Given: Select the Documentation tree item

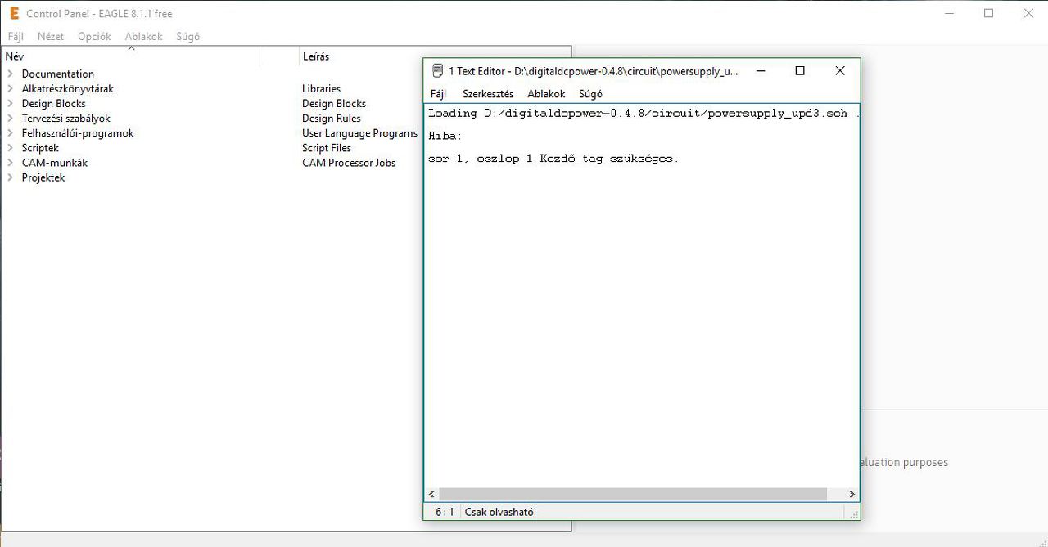Looking at the screenshot, I should pos(58,74).
